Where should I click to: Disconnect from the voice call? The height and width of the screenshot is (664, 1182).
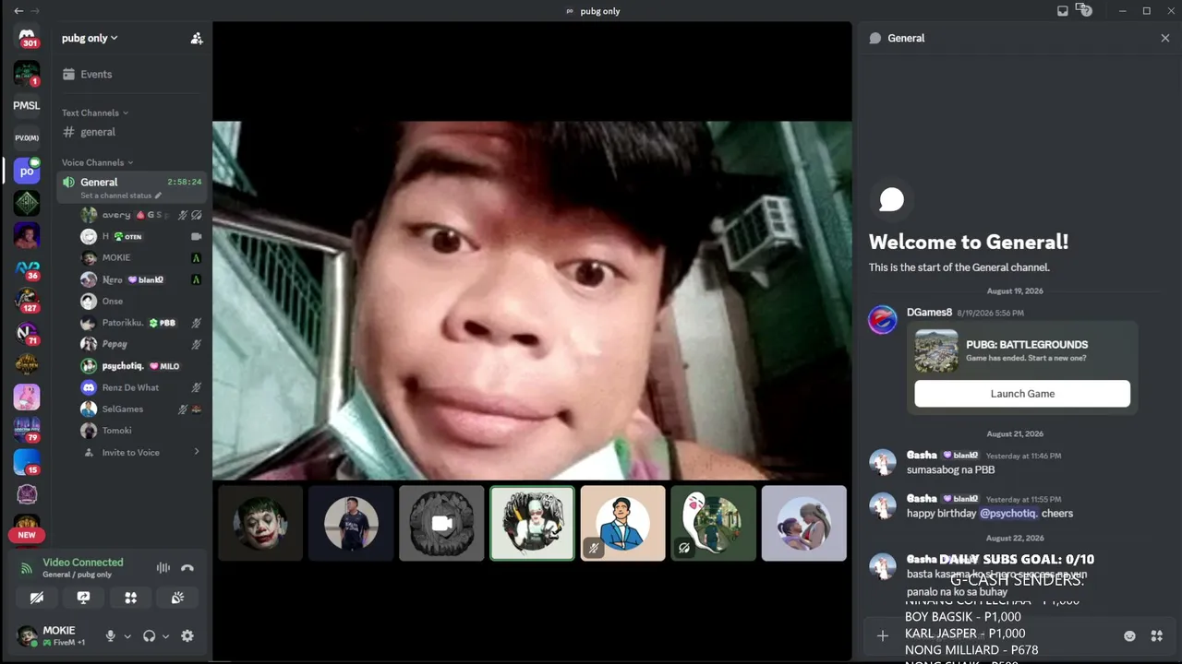(187, 568)
